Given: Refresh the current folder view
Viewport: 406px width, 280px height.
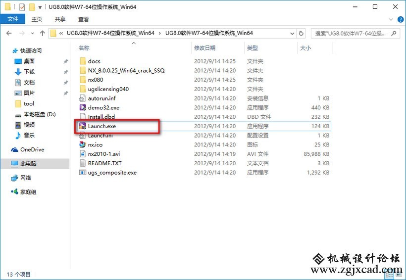Looking at the screenshot, I should [301, 33].
